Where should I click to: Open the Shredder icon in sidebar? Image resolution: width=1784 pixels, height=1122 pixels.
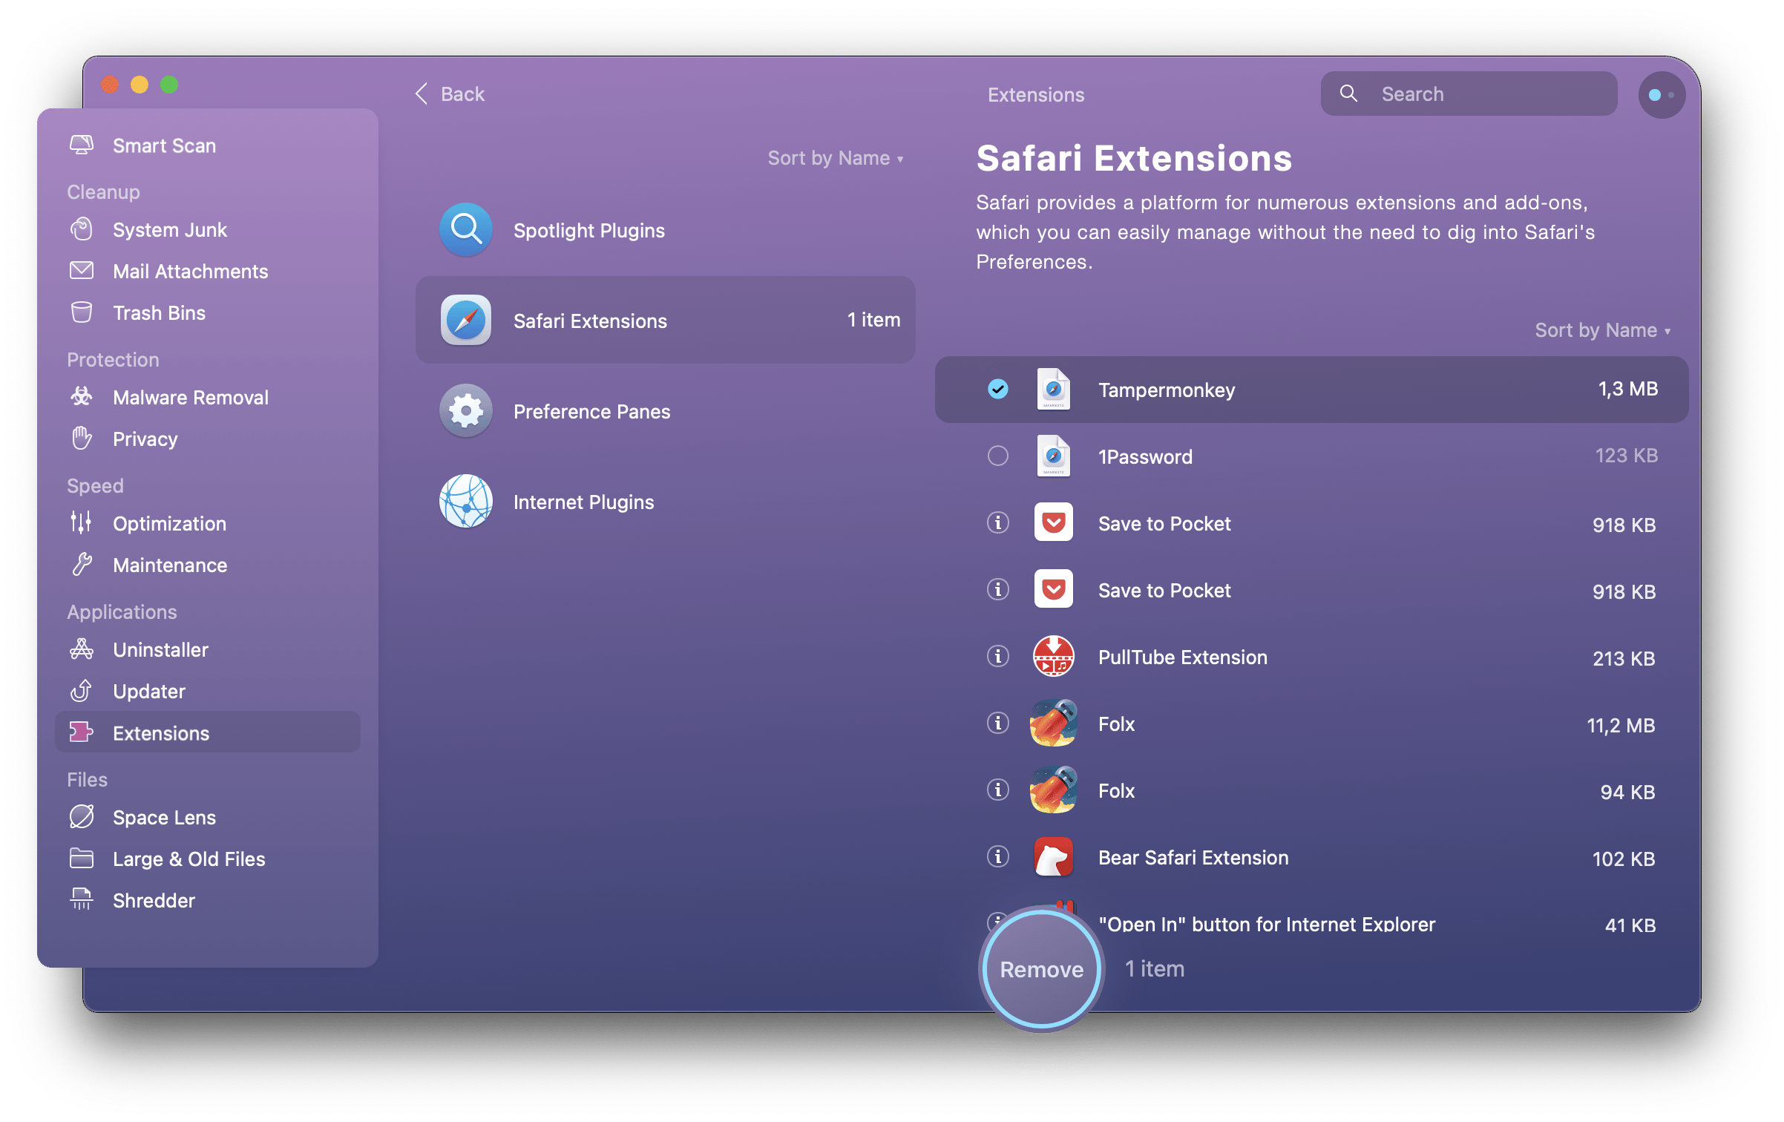[82, 900]
